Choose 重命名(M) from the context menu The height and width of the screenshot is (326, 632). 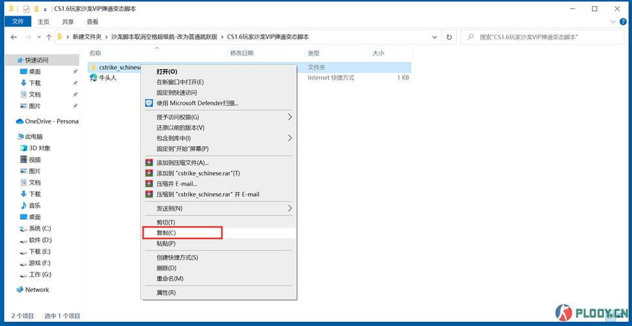click(218, 278)
